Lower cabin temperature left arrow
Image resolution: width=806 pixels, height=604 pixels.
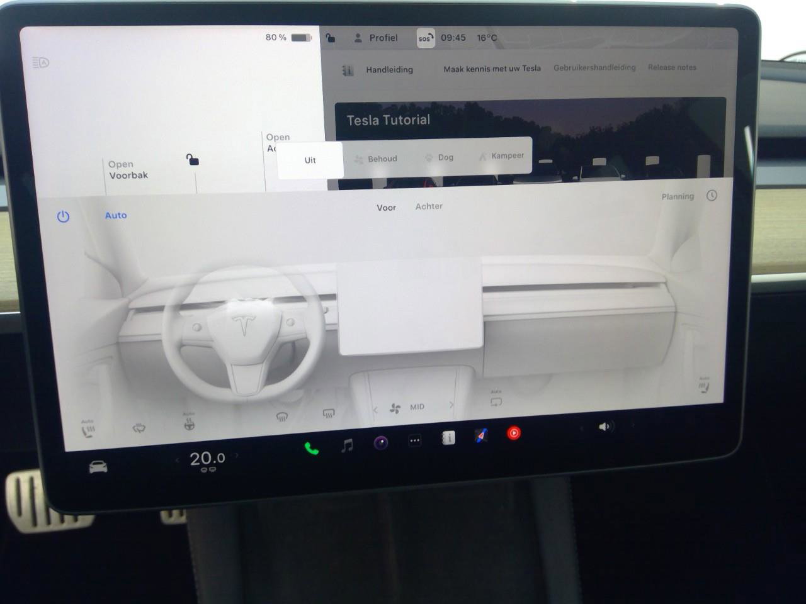coord(177,461)
